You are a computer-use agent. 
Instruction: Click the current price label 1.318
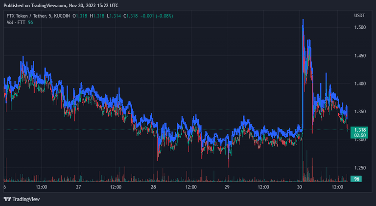(x=359, y=130)
